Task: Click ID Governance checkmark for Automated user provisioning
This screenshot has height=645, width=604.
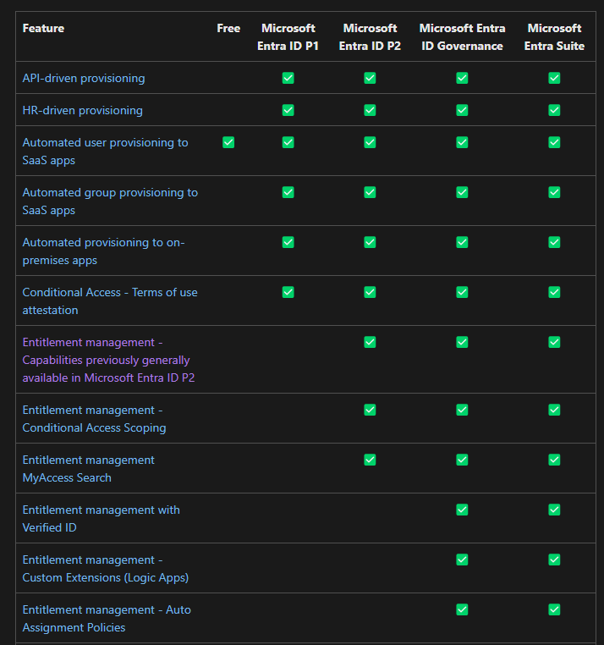Action: click(462, 142)
